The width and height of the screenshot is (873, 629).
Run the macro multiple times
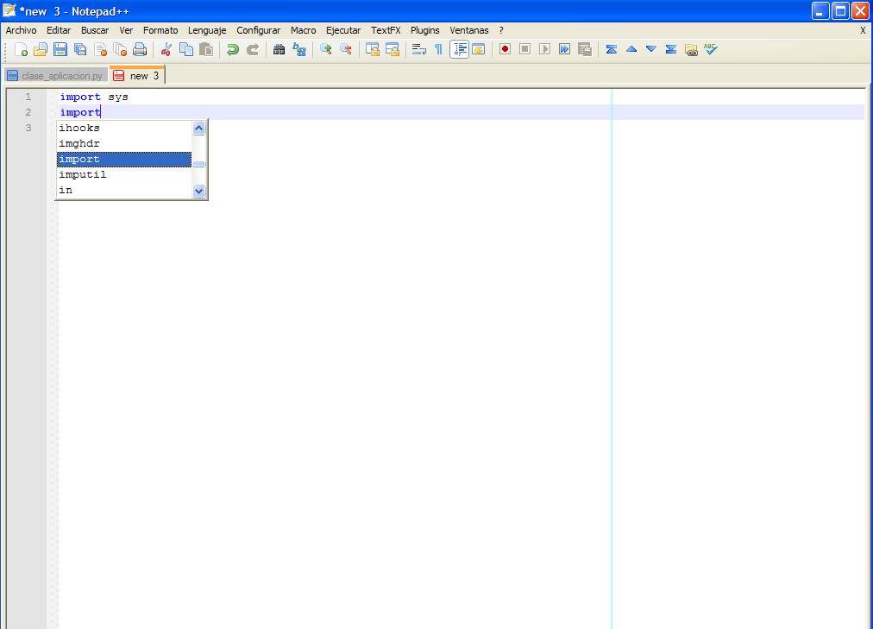click(564, 49)
